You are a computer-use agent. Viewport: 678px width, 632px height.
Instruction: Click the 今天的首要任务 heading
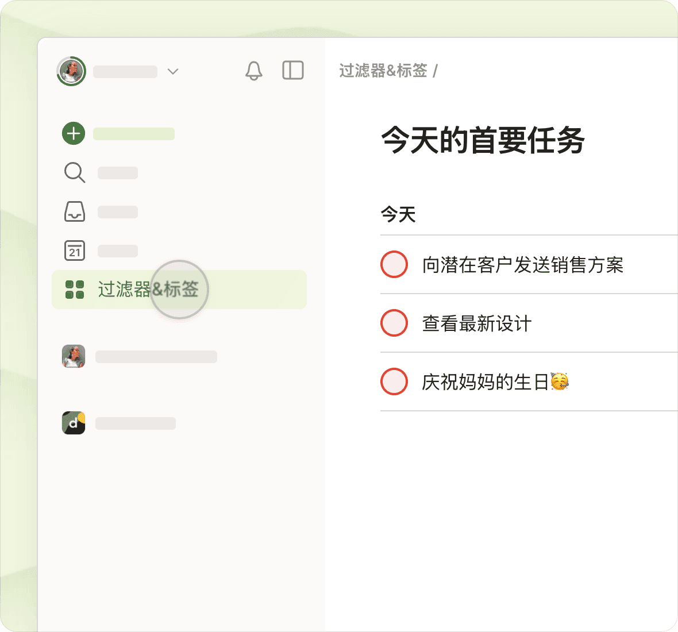click(x=483, y=140)
